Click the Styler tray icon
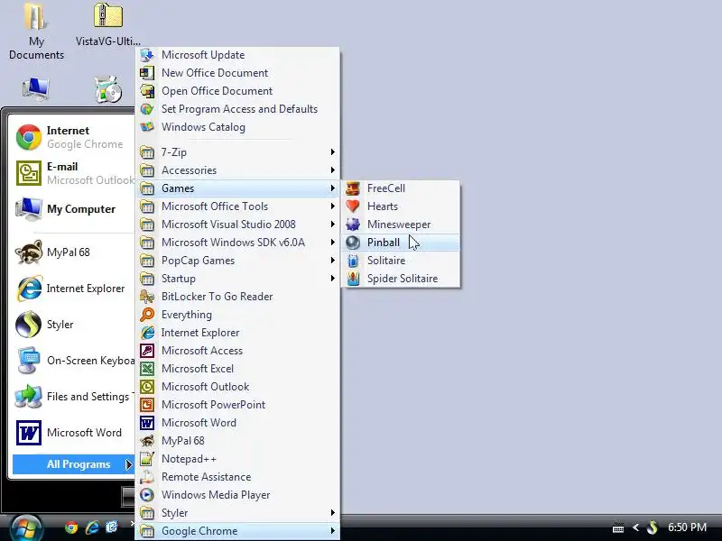This screenshot has height=541, width=722. 653,527
